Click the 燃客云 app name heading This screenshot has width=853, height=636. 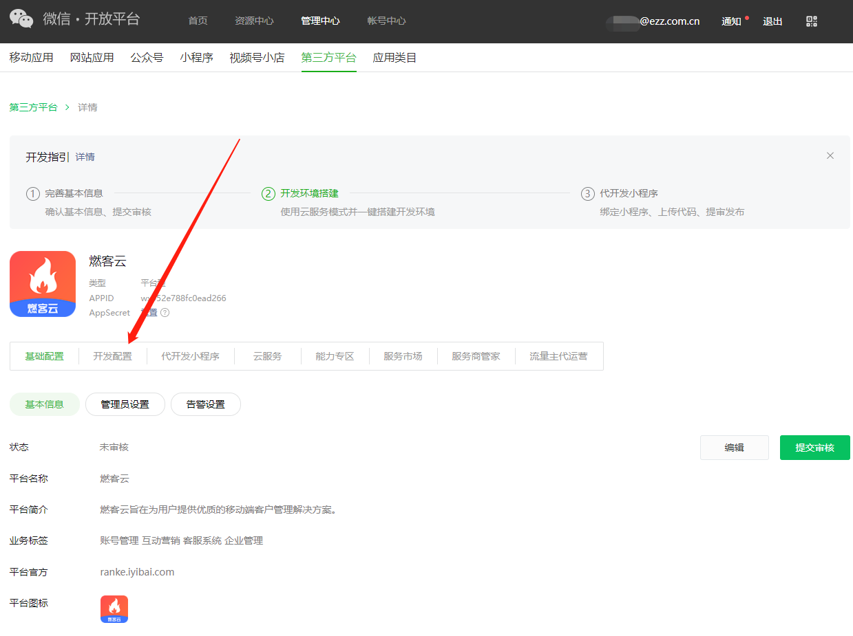(x=108, y=261)
